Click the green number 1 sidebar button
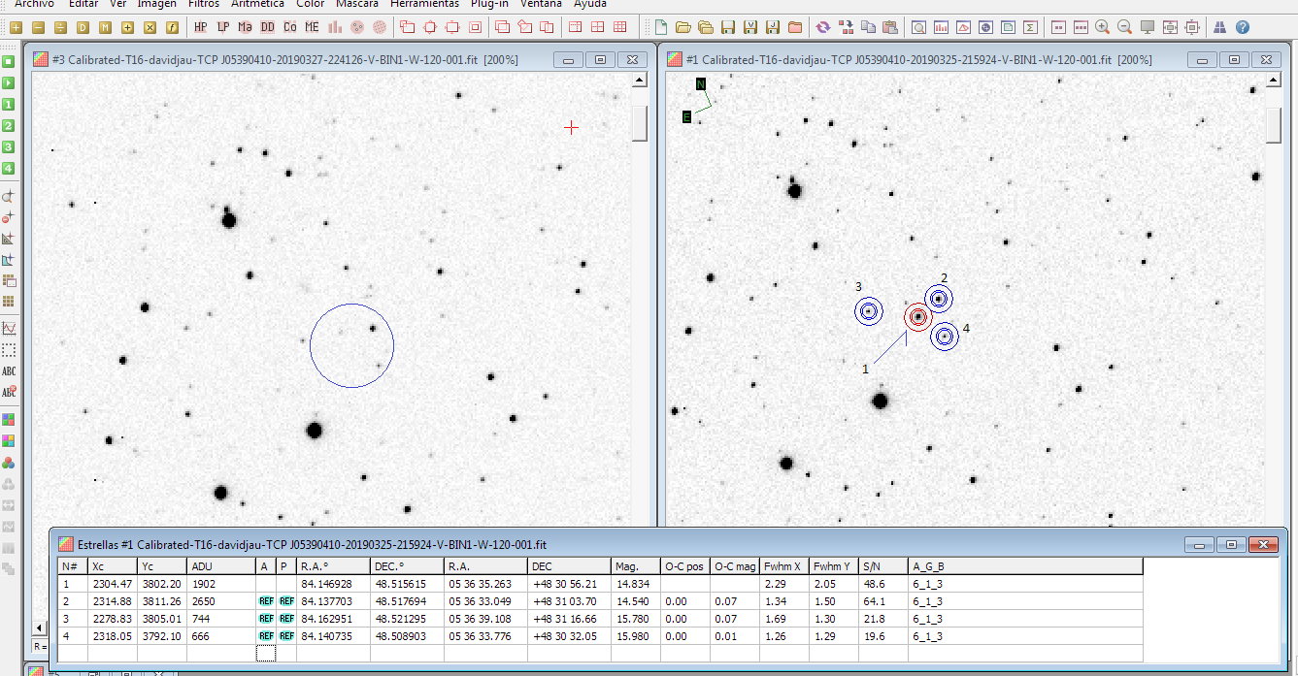Image resolution: width=1298 pixels, height=676 pixels. 9,104
